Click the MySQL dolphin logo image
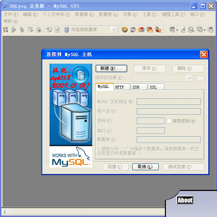The image size is (217, 217). point(71,157)
